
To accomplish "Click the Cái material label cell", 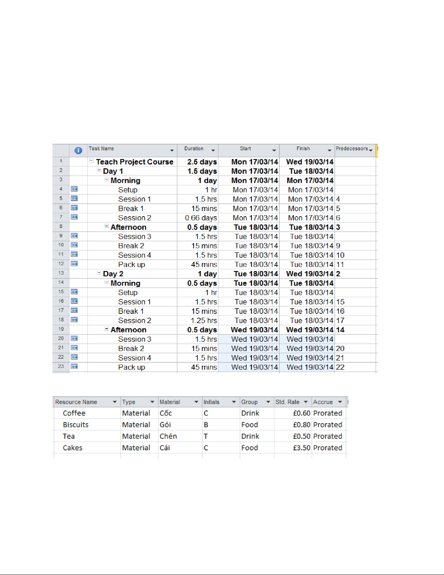I will (180, 448).
